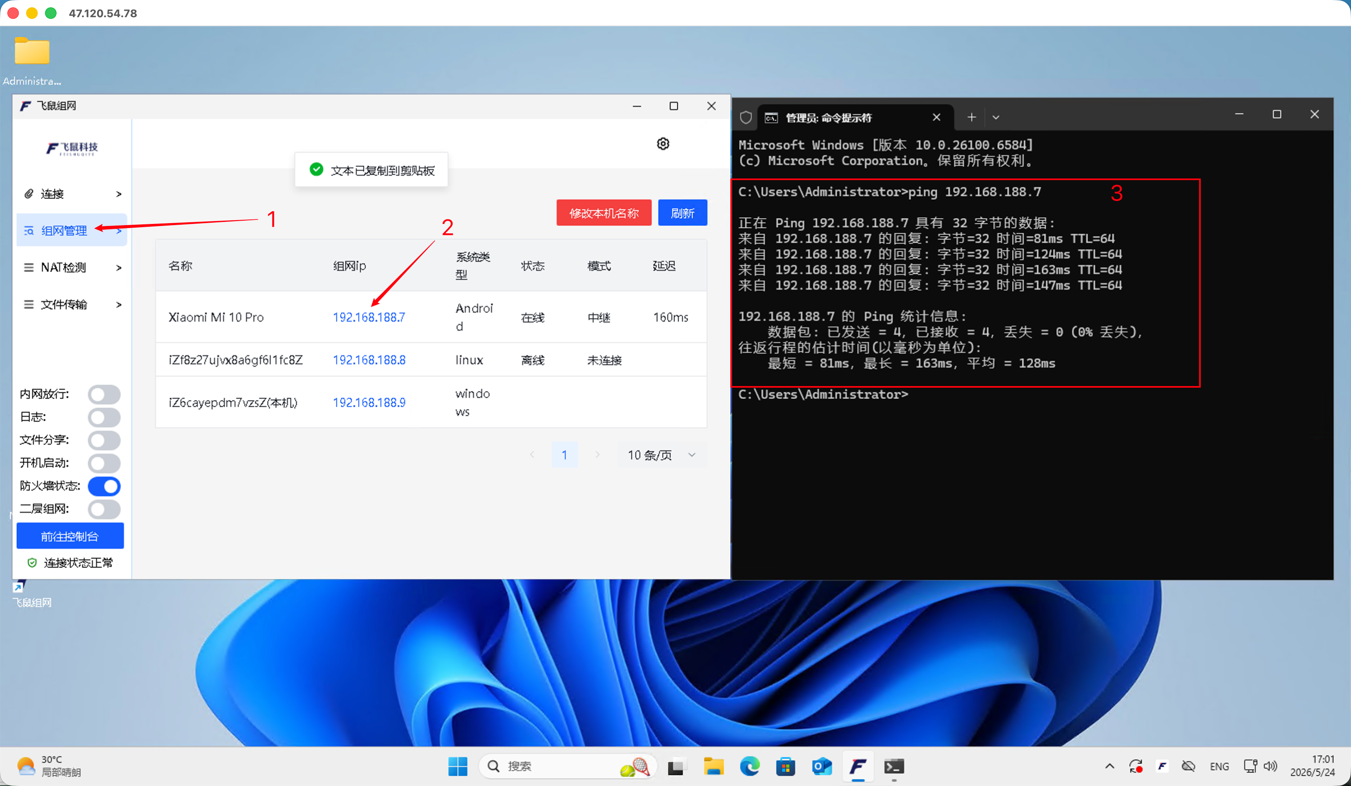Click the paperclip icon beside 连接
Viewport: 1351px width, 786px height.
(x=29, y=194)
